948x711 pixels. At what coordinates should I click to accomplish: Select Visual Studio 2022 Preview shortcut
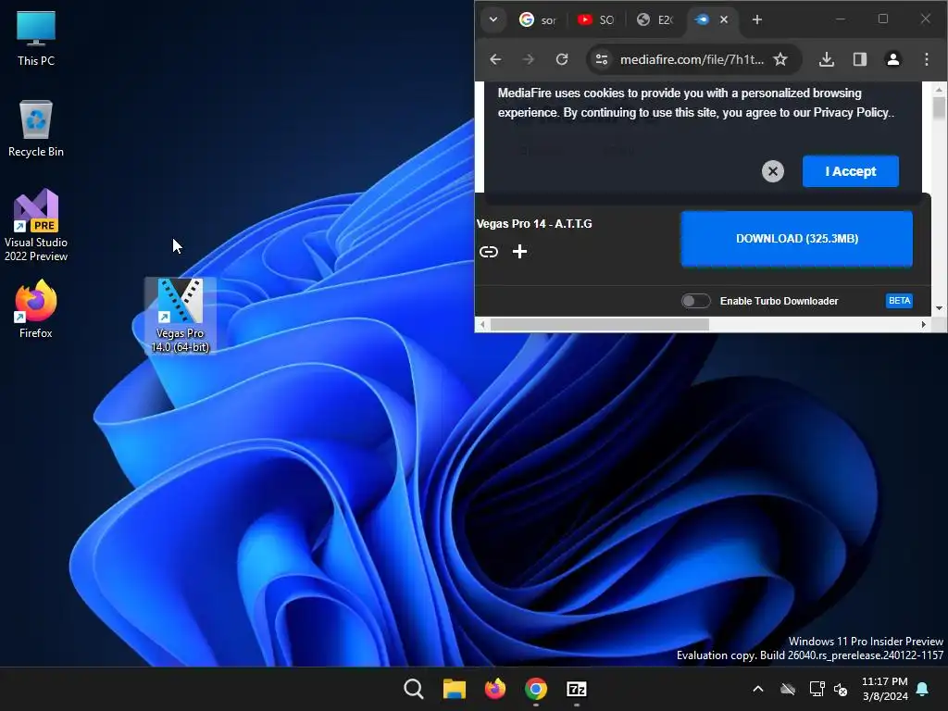(x=36, y=225)
